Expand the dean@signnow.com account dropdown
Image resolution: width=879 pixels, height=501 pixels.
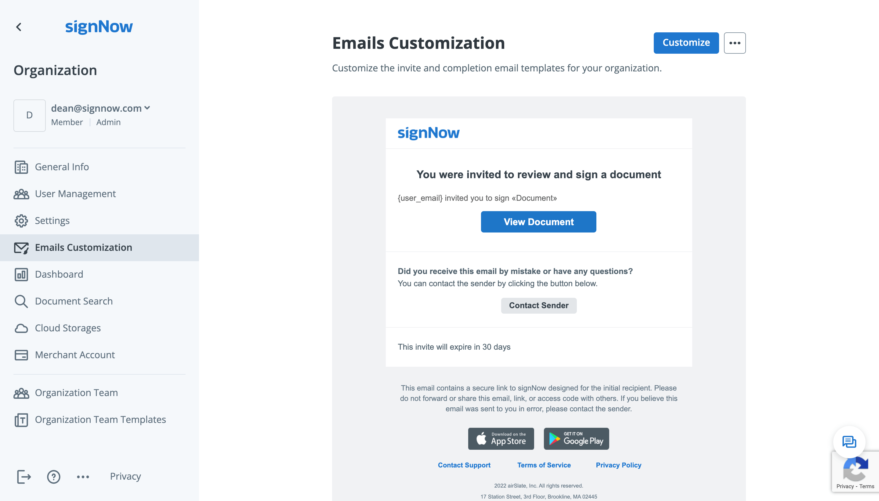pyautogui.click(x=147, y=108)
